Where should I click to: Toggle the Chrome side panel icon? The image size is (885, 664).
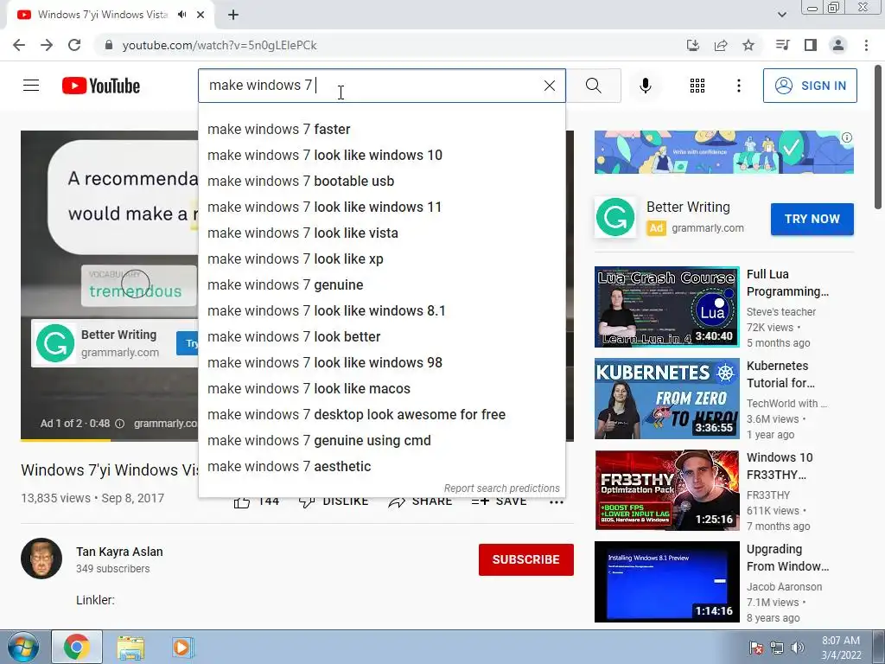pyautogui.click(x=811, y=45)
